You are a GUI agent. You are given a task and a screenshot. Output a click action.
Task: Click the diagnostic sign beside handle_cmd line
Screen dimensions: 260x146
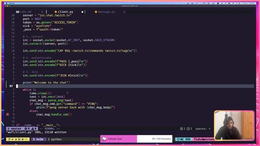click(8, 114)
